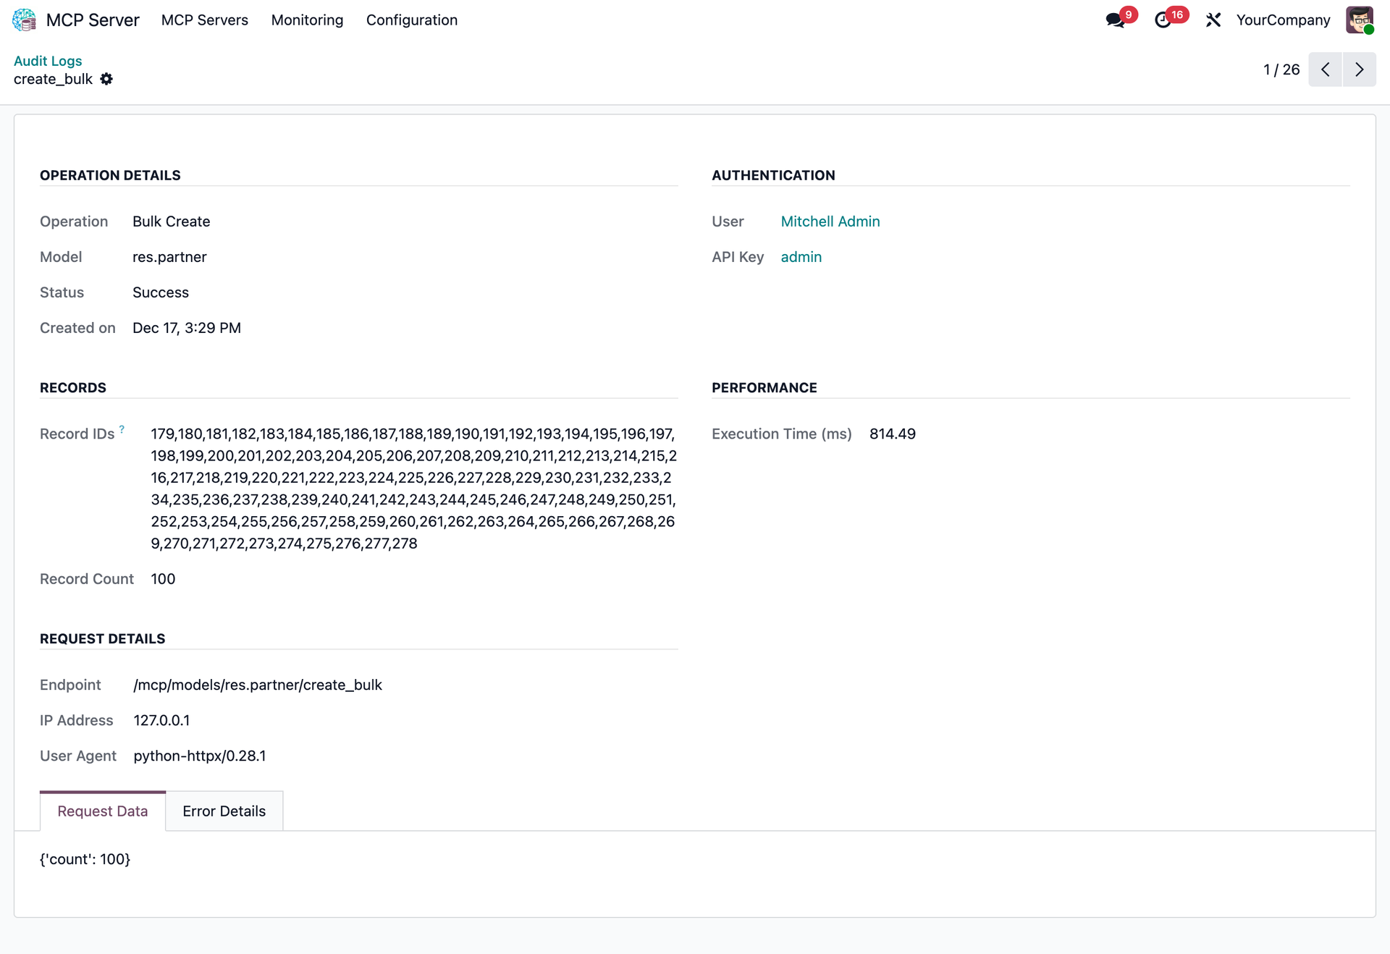
Task: Select the endpoint text /mcp/models/res.partner/create_bulk
Action: (257, 685)
